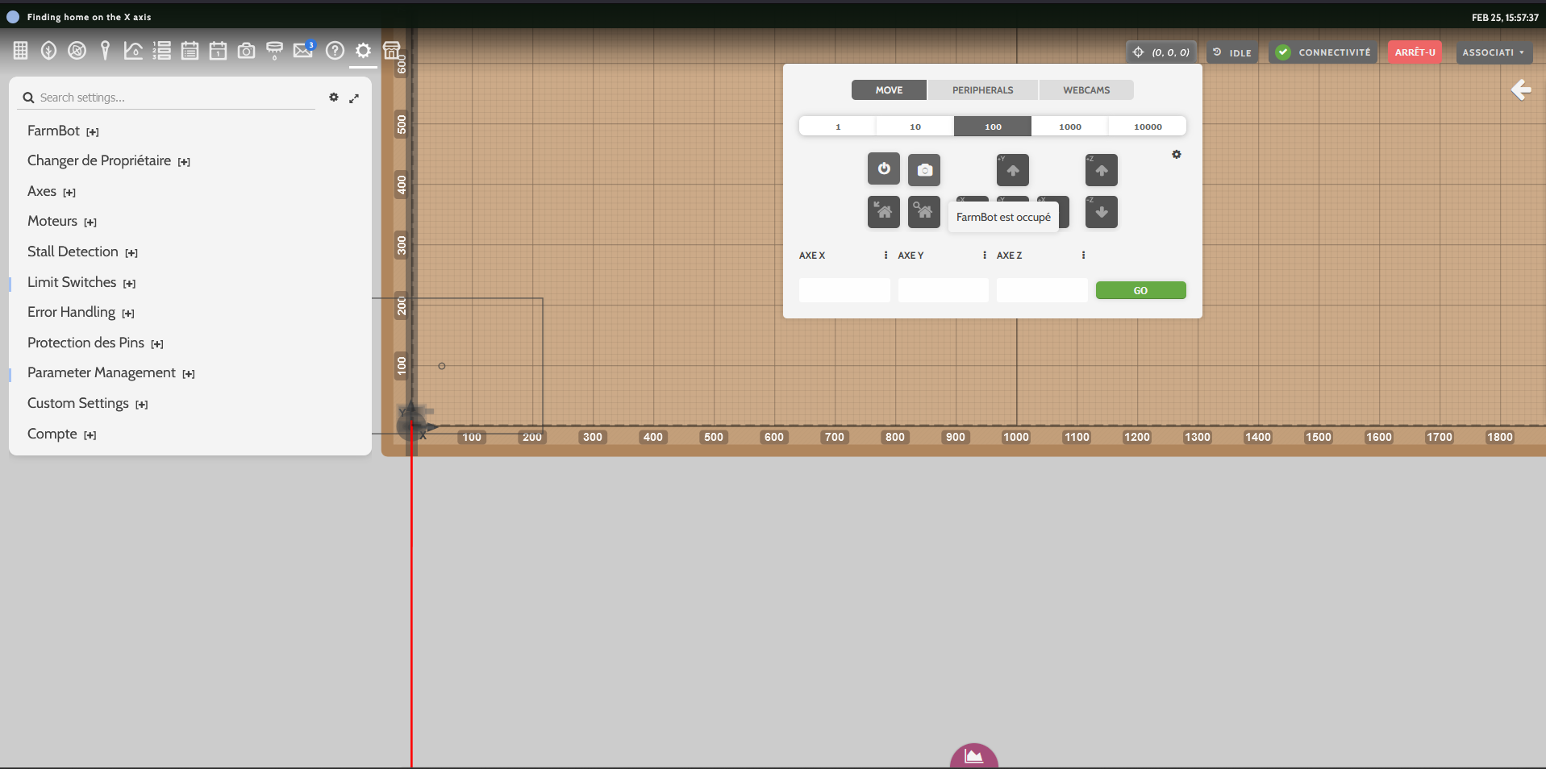Lower with the -Z arrow button
This screenshot has height=769, width=1546.
(x=1102, y=212)
